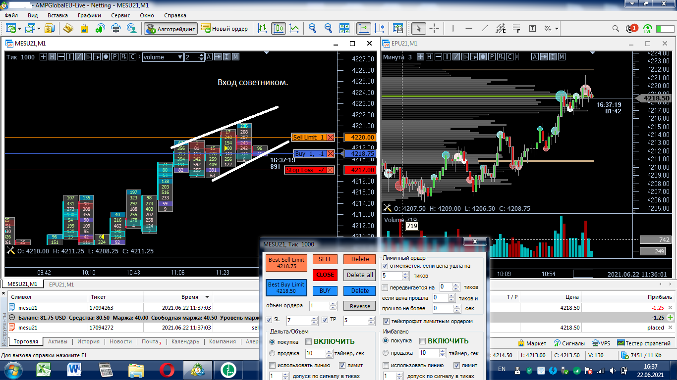Open the Вставка menu
This screenshot has width=677, height=380.
pyautogui.click(x=57, y=15)
